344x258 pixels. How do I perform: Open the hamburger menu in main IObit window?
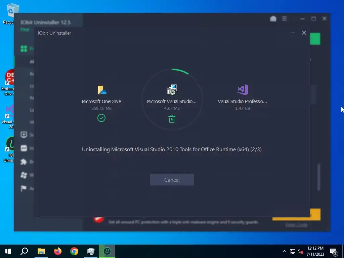(x=284, y=19)
